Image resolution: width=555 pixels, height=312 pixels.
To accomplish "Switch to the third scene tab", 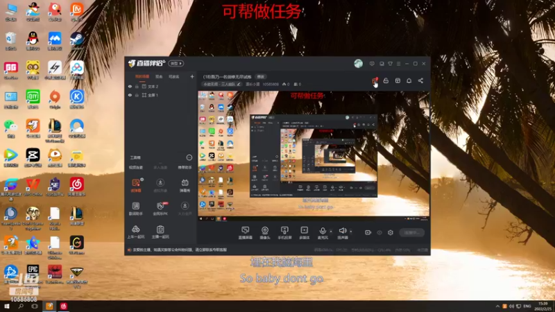I will (174, 76).
